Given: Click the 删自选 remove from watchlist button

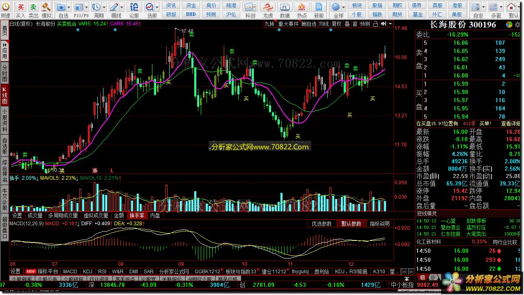Looking at the screenshot, I should [309, 24].
